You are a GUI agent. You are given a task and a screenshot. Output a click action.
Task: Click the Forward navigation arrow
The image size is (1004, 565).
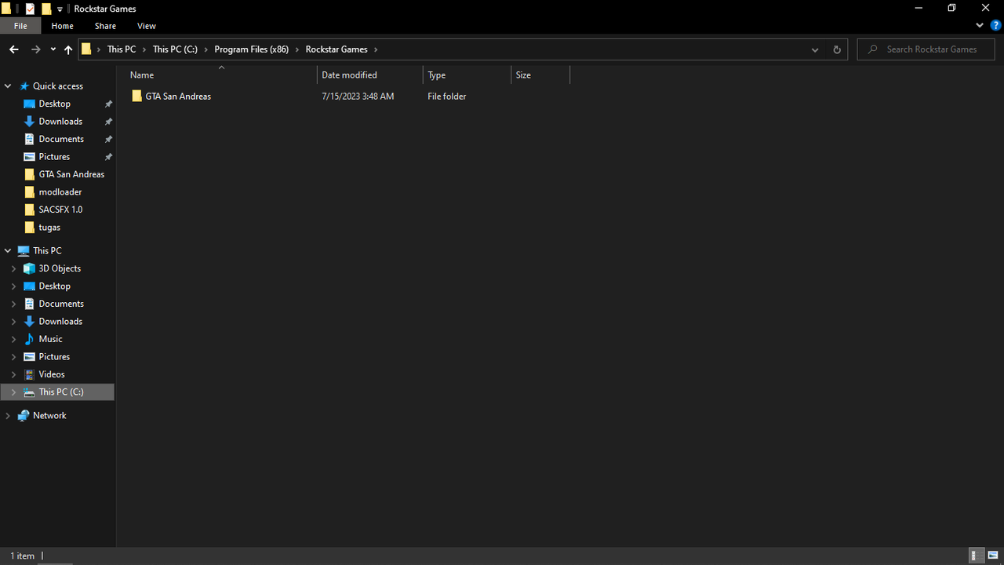click(x=35, y=49)
